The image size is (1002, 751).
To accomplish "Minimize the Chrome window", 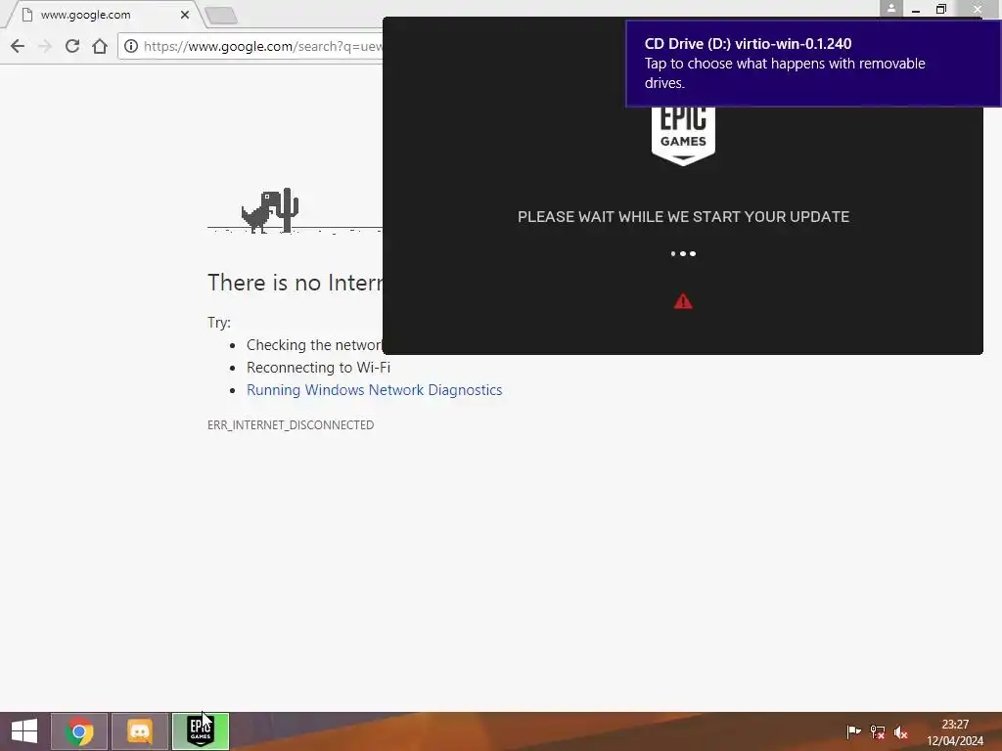I will point(916,9).
